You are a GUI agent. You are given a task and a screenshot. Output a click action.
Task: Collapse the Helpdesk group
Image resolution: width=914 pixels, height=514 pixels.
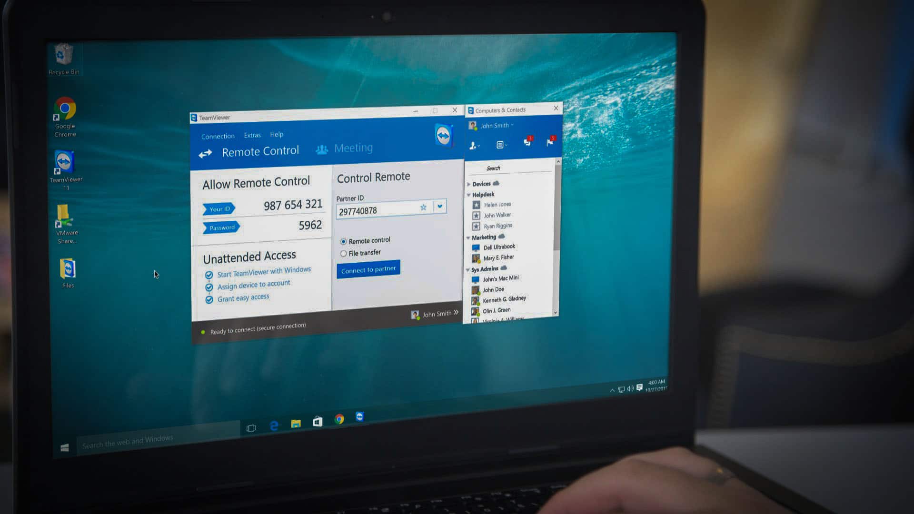coord(469,195)
